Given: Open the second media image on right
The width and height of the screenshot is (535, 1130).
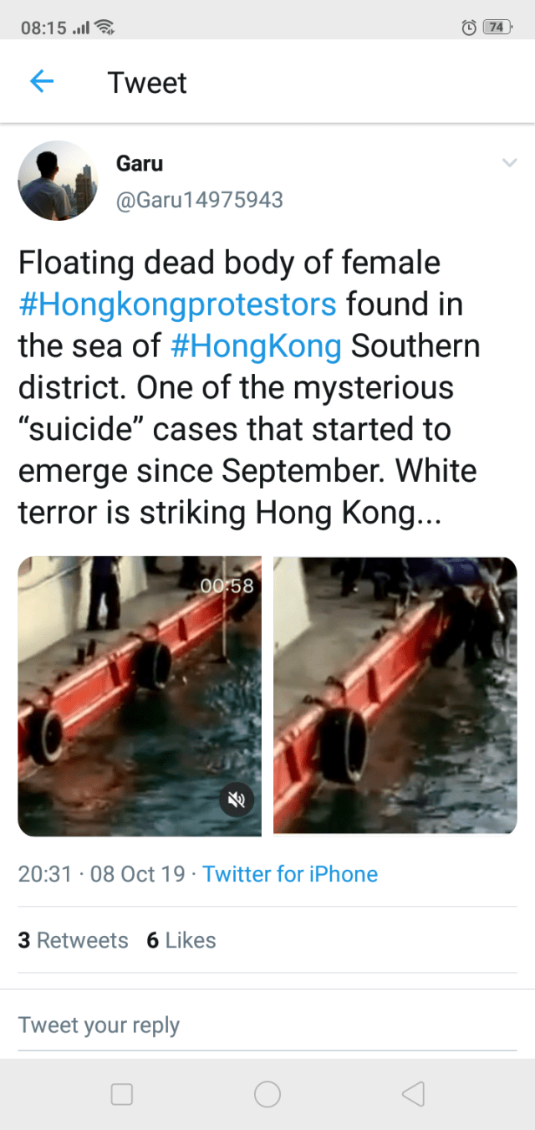Looking at the screenshot, I should (395, 696).
